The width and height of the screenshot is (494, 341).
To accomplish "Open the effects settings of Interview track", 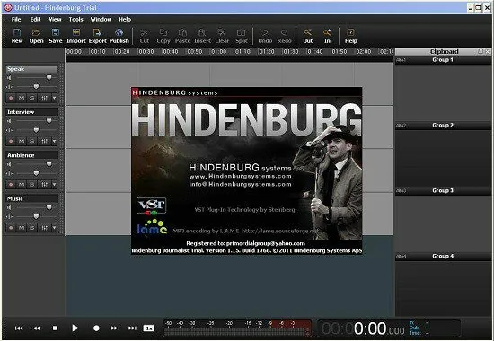I will pos(44,141).
